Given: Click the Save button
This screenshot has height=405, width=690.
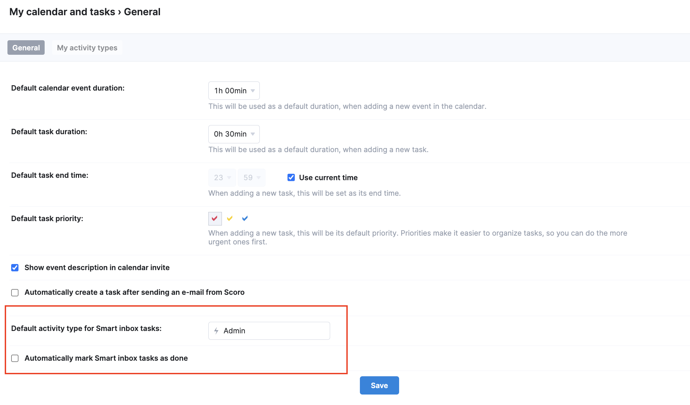Looking at the screenshot, I should tap(379, 385).
